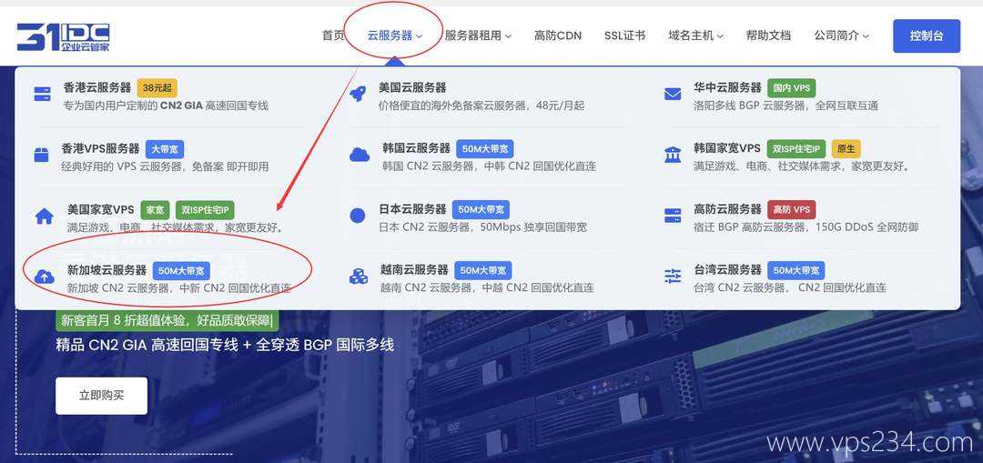Click the 立即购买 button

click(102, 396)
